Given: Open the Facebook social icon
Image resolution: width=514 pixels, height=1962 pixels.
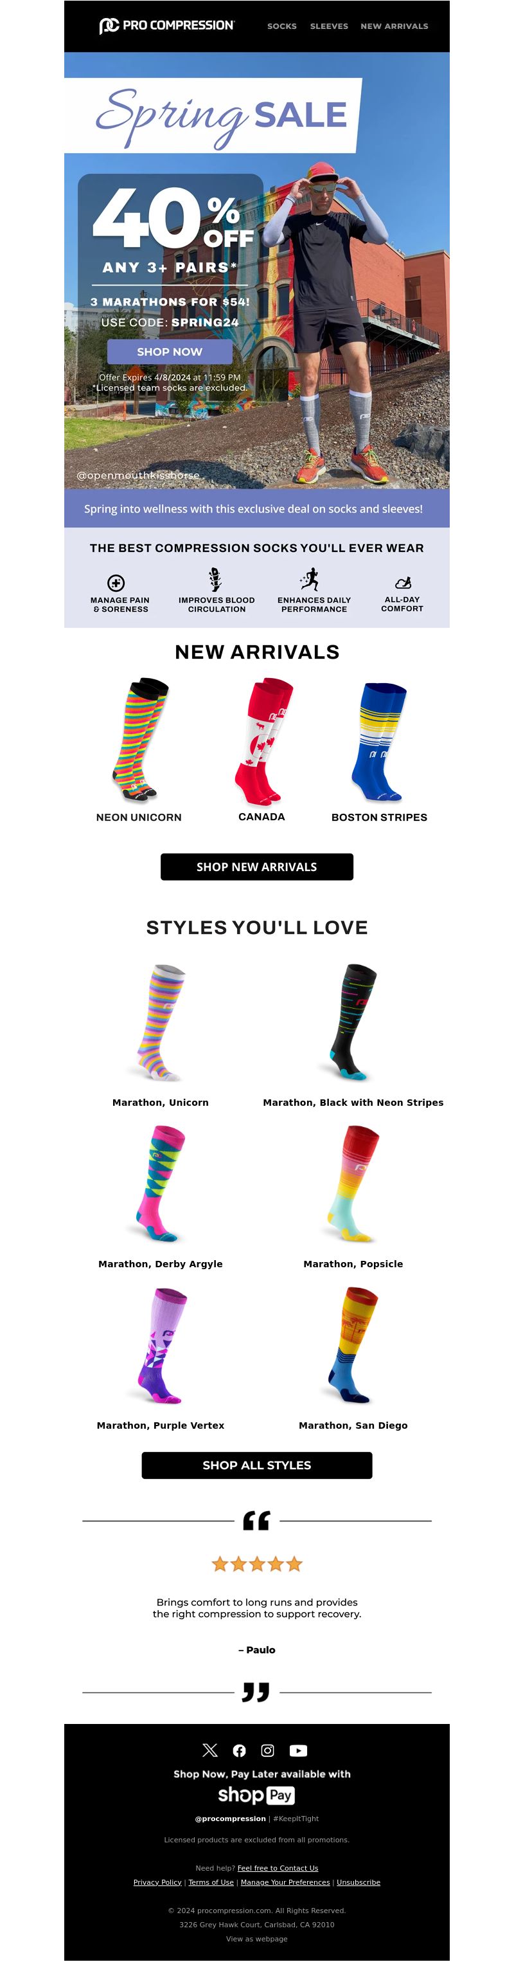Looking at the screenshot, I should tap(239, 1750).
